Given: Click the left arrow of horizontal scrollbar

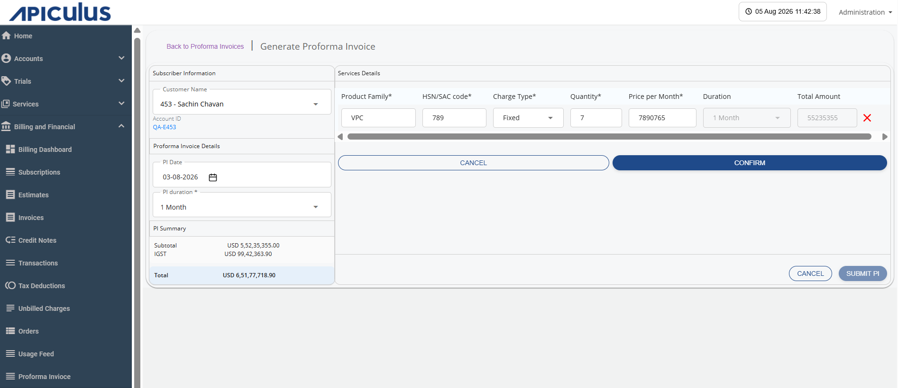Looking at the screenshot, I should tap(340, 137).
